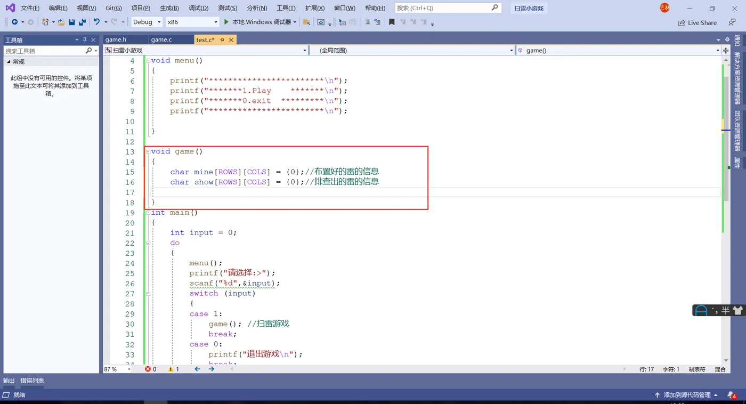The width and height of the screenshot is (746, 404).
Task: Open the 编辑(E) menu
Action: 58,8
